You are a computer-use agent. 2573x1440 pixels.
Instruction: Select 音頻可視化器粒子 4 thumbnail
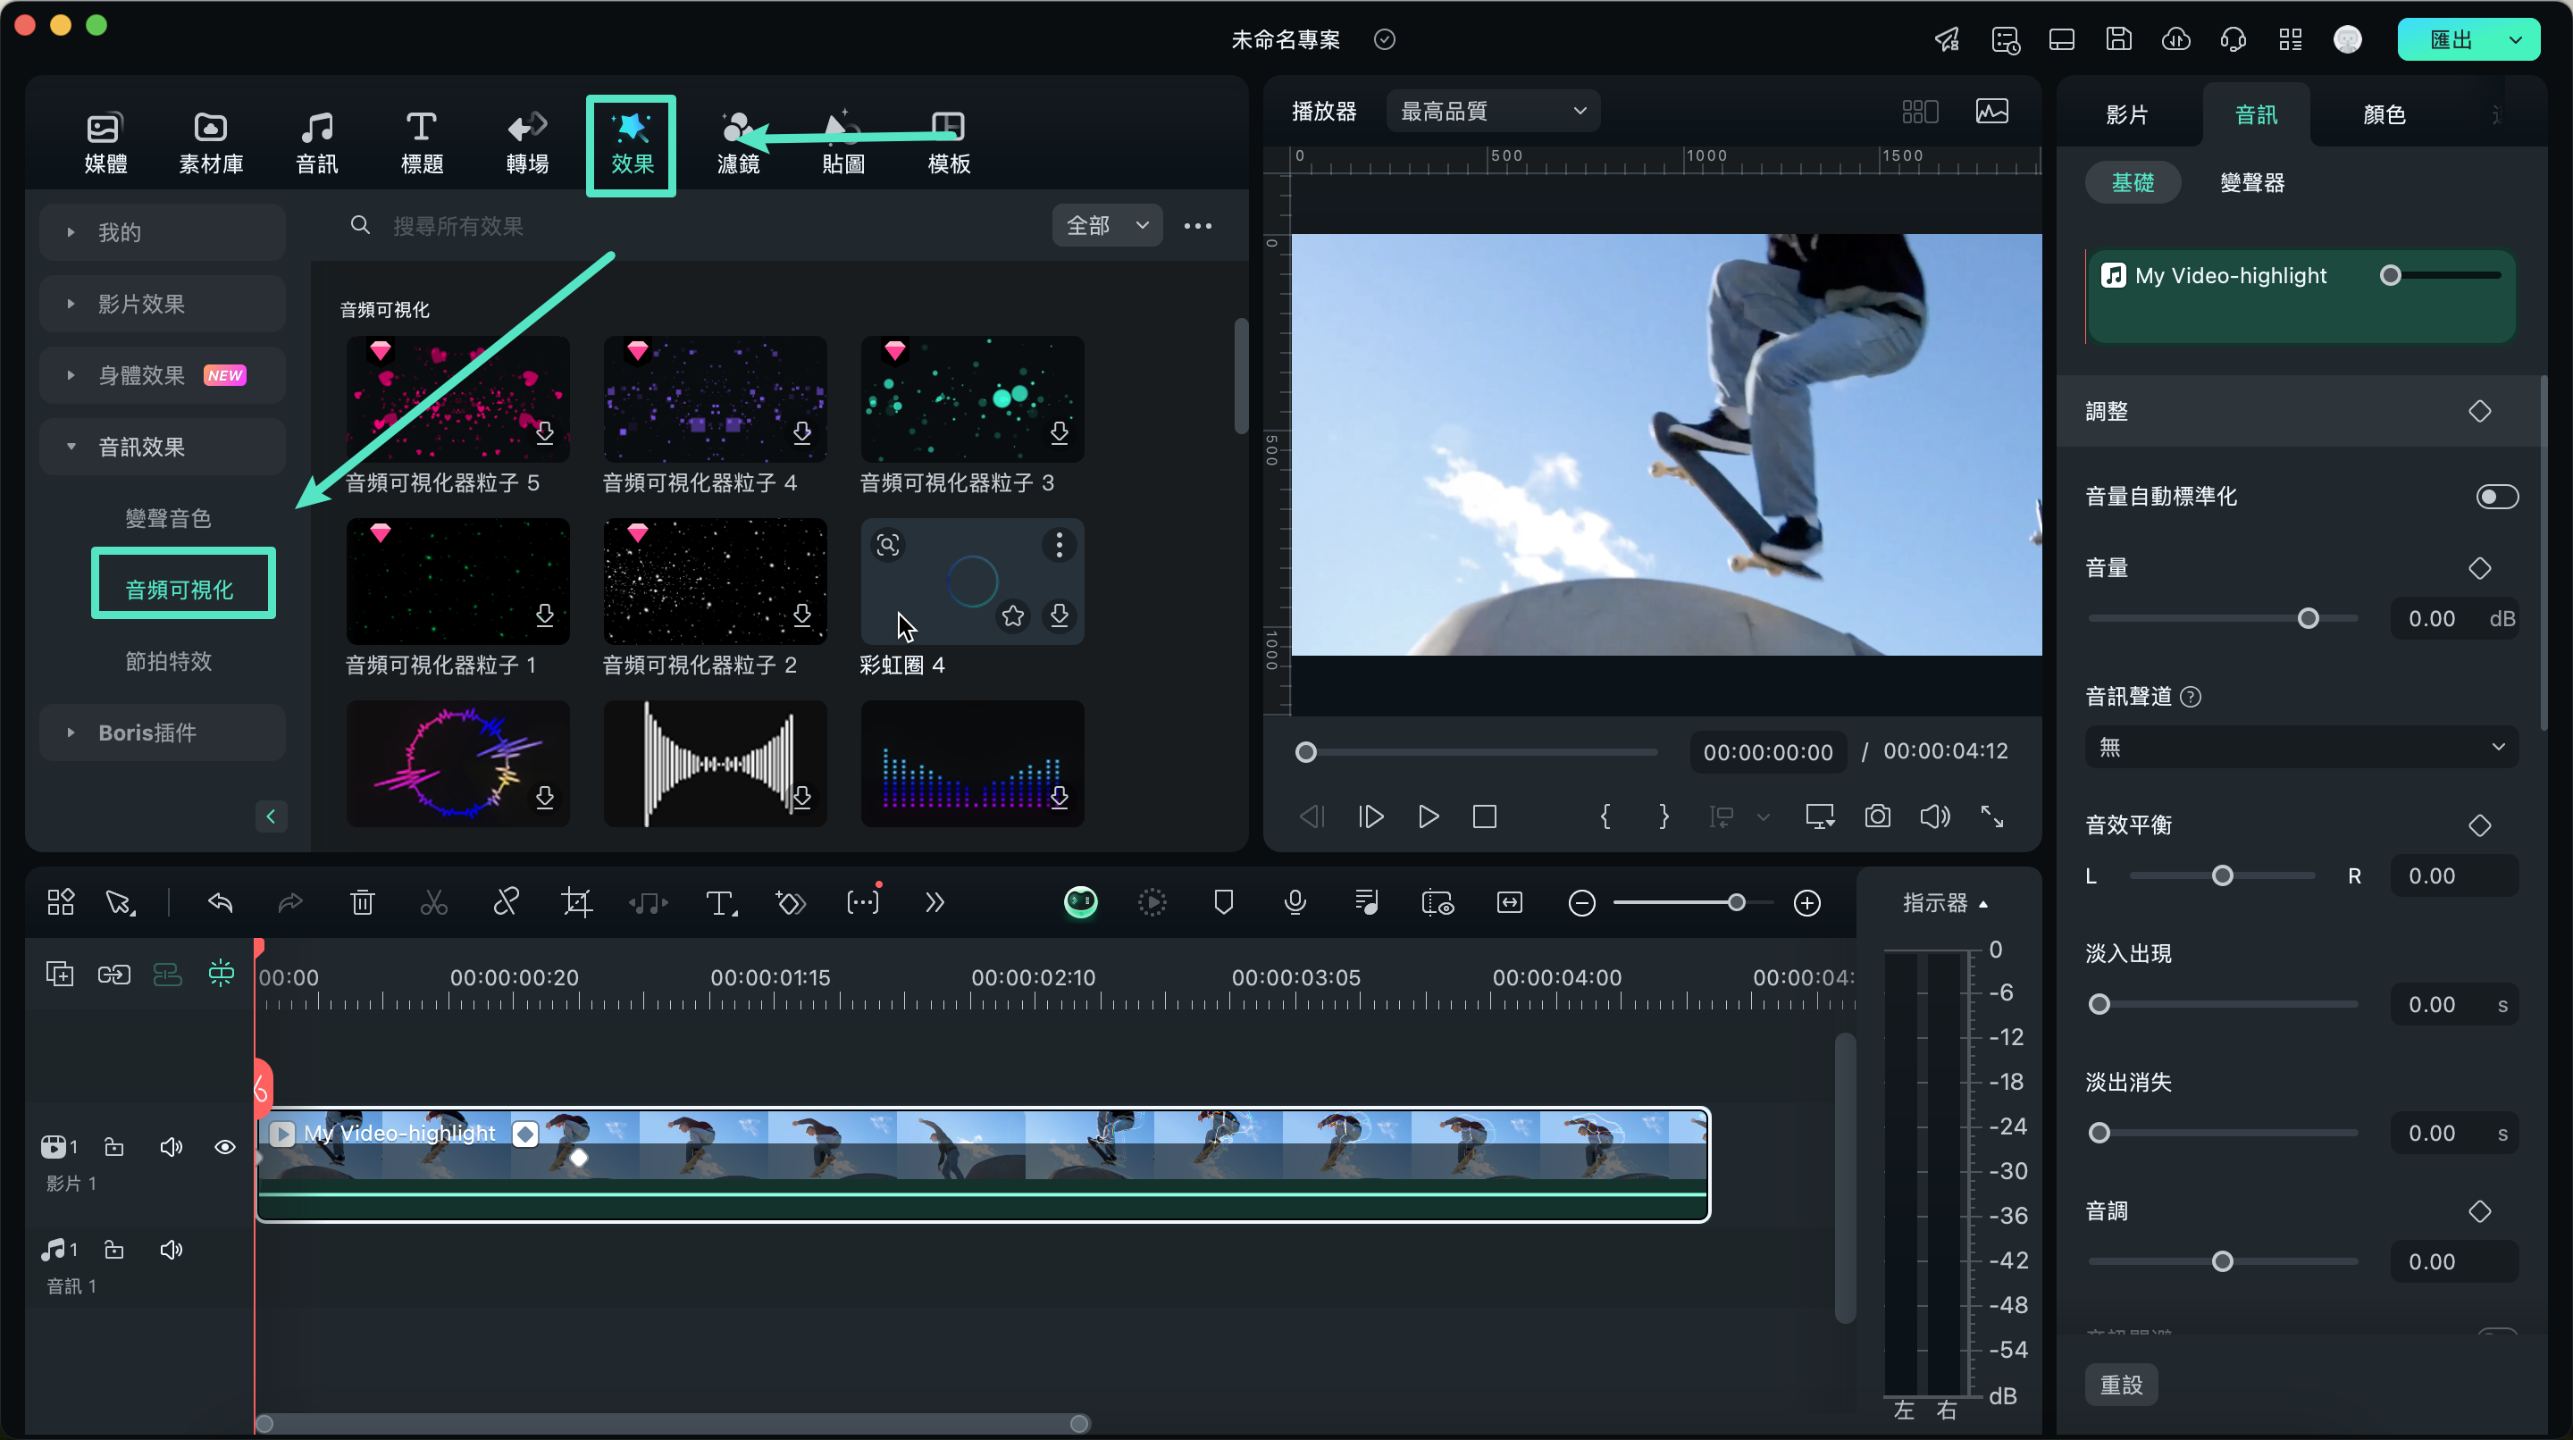coord(715,398)
